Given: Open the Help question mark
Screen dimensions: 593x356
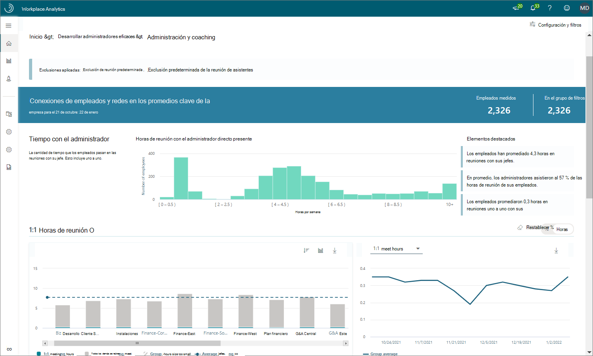Looking at the screenshot, I should pos(550,8).
